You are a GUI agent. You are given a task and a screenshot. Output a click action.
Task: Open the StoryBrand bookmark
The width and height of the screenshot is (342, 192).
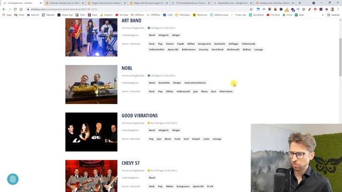tap(256, 15)
